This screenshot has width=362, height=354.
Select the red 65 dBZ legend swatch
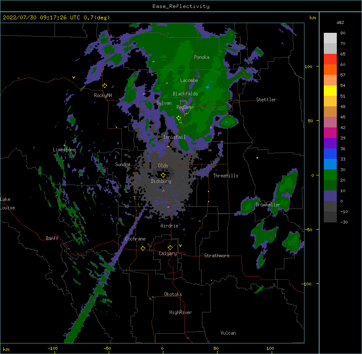[330, 59]
